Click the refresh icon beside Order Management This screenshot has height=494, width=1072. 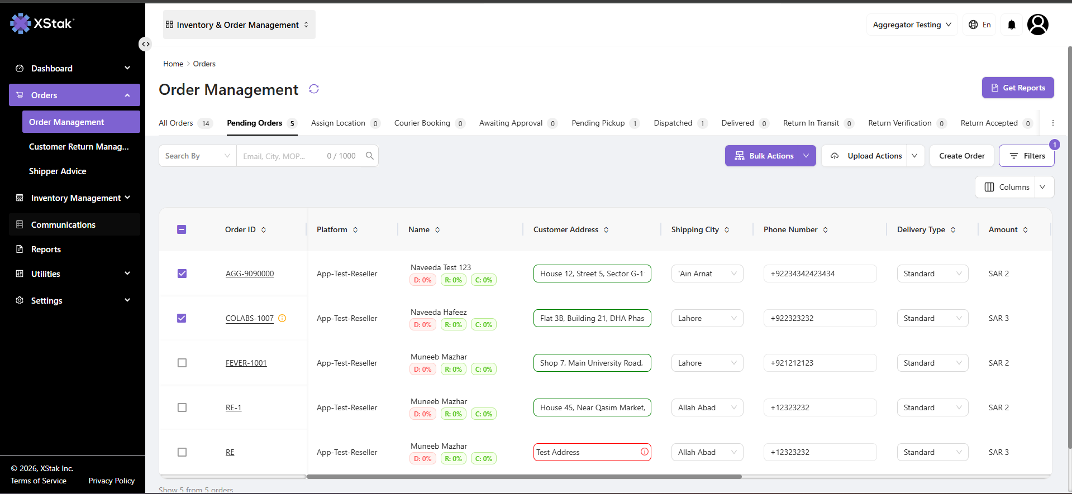pos(314,89)
